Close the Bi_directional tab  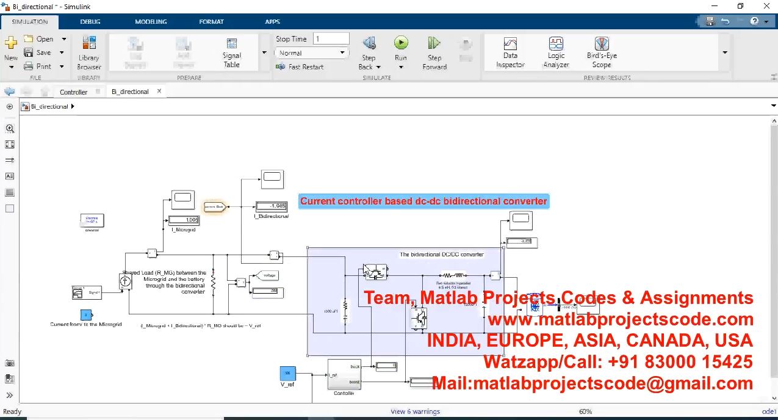[159, 91]
